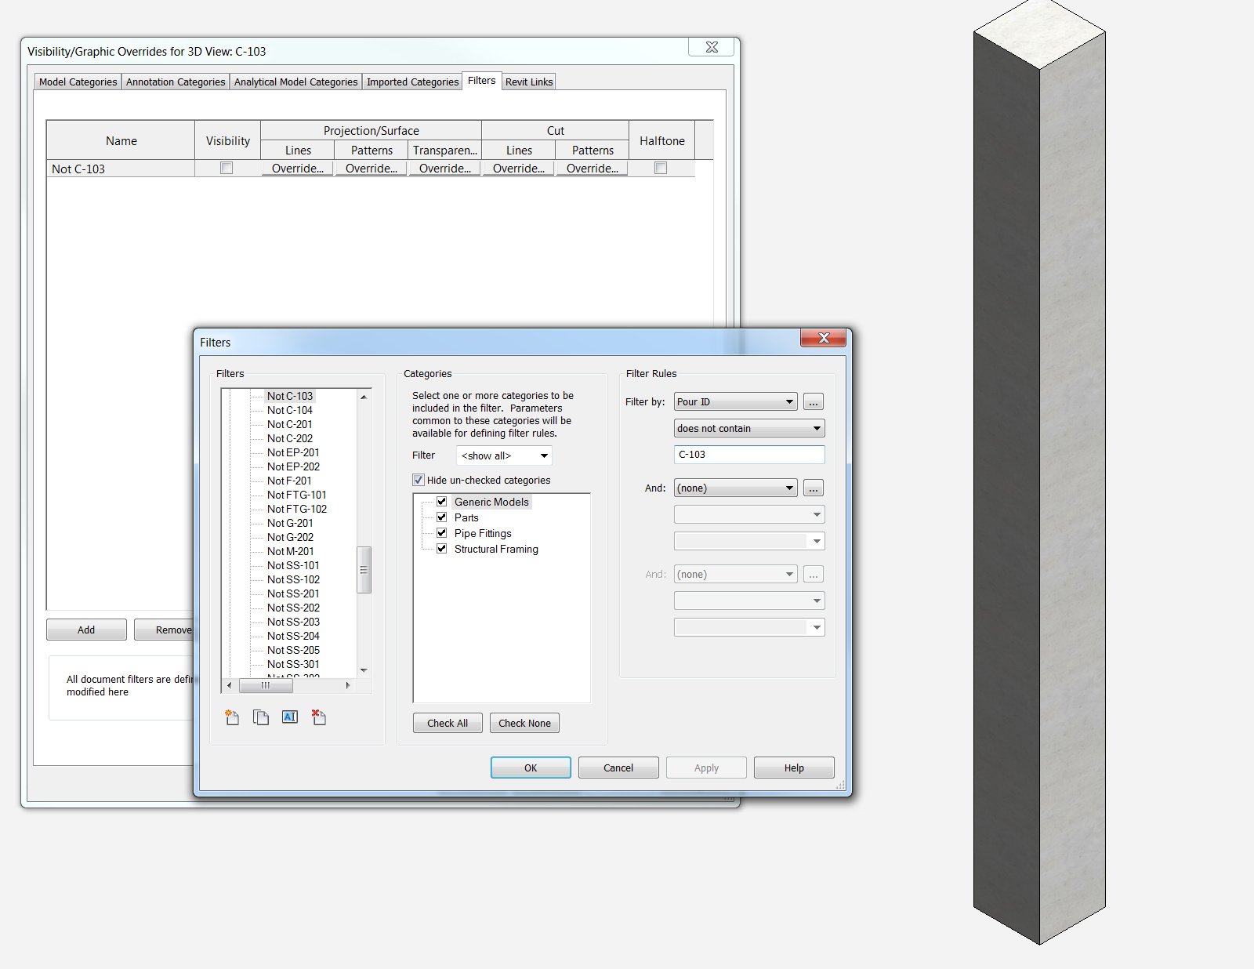Click the C-103 filter value field
The width and height of the screenshot is (1254, 969).
click(x=748, y=455)
